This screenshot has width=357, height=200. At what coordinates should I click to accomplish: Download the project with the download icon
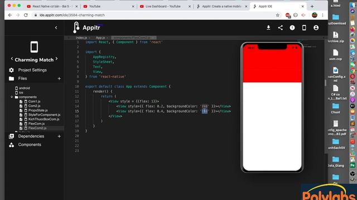268,28
